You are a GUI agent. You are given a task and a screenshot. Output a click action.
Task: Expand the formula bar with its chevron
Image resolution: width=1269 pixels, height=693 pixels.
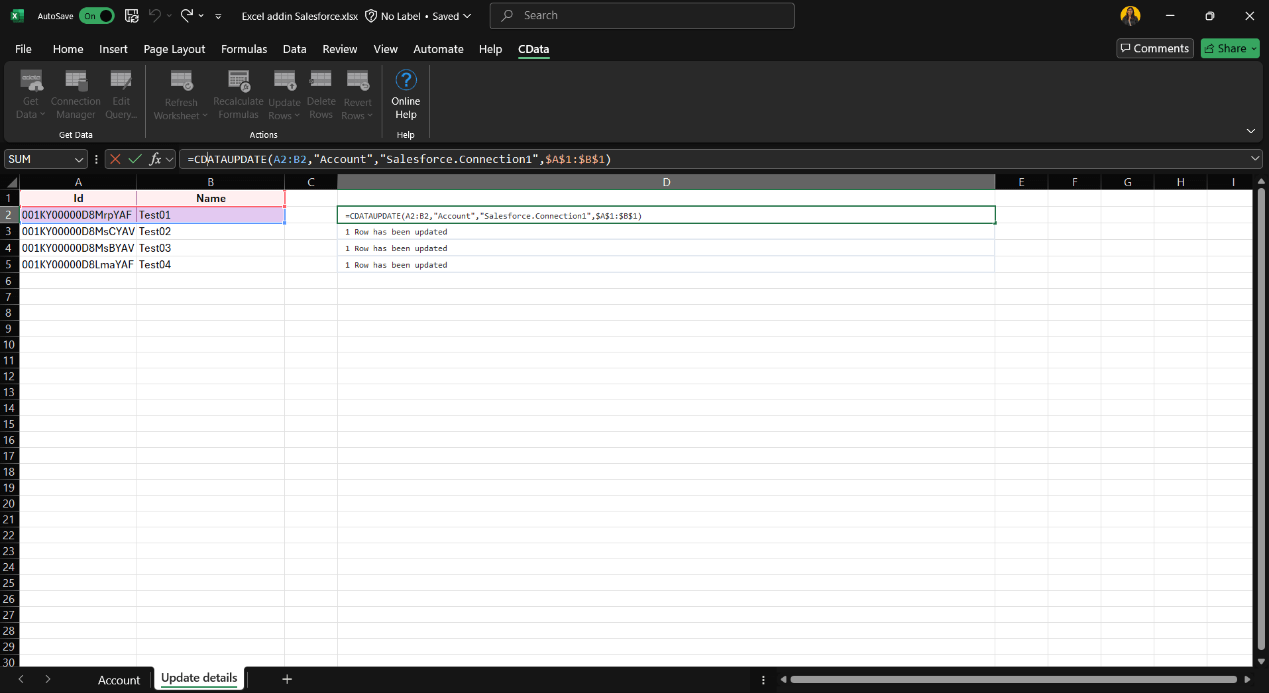point(1254,159)
